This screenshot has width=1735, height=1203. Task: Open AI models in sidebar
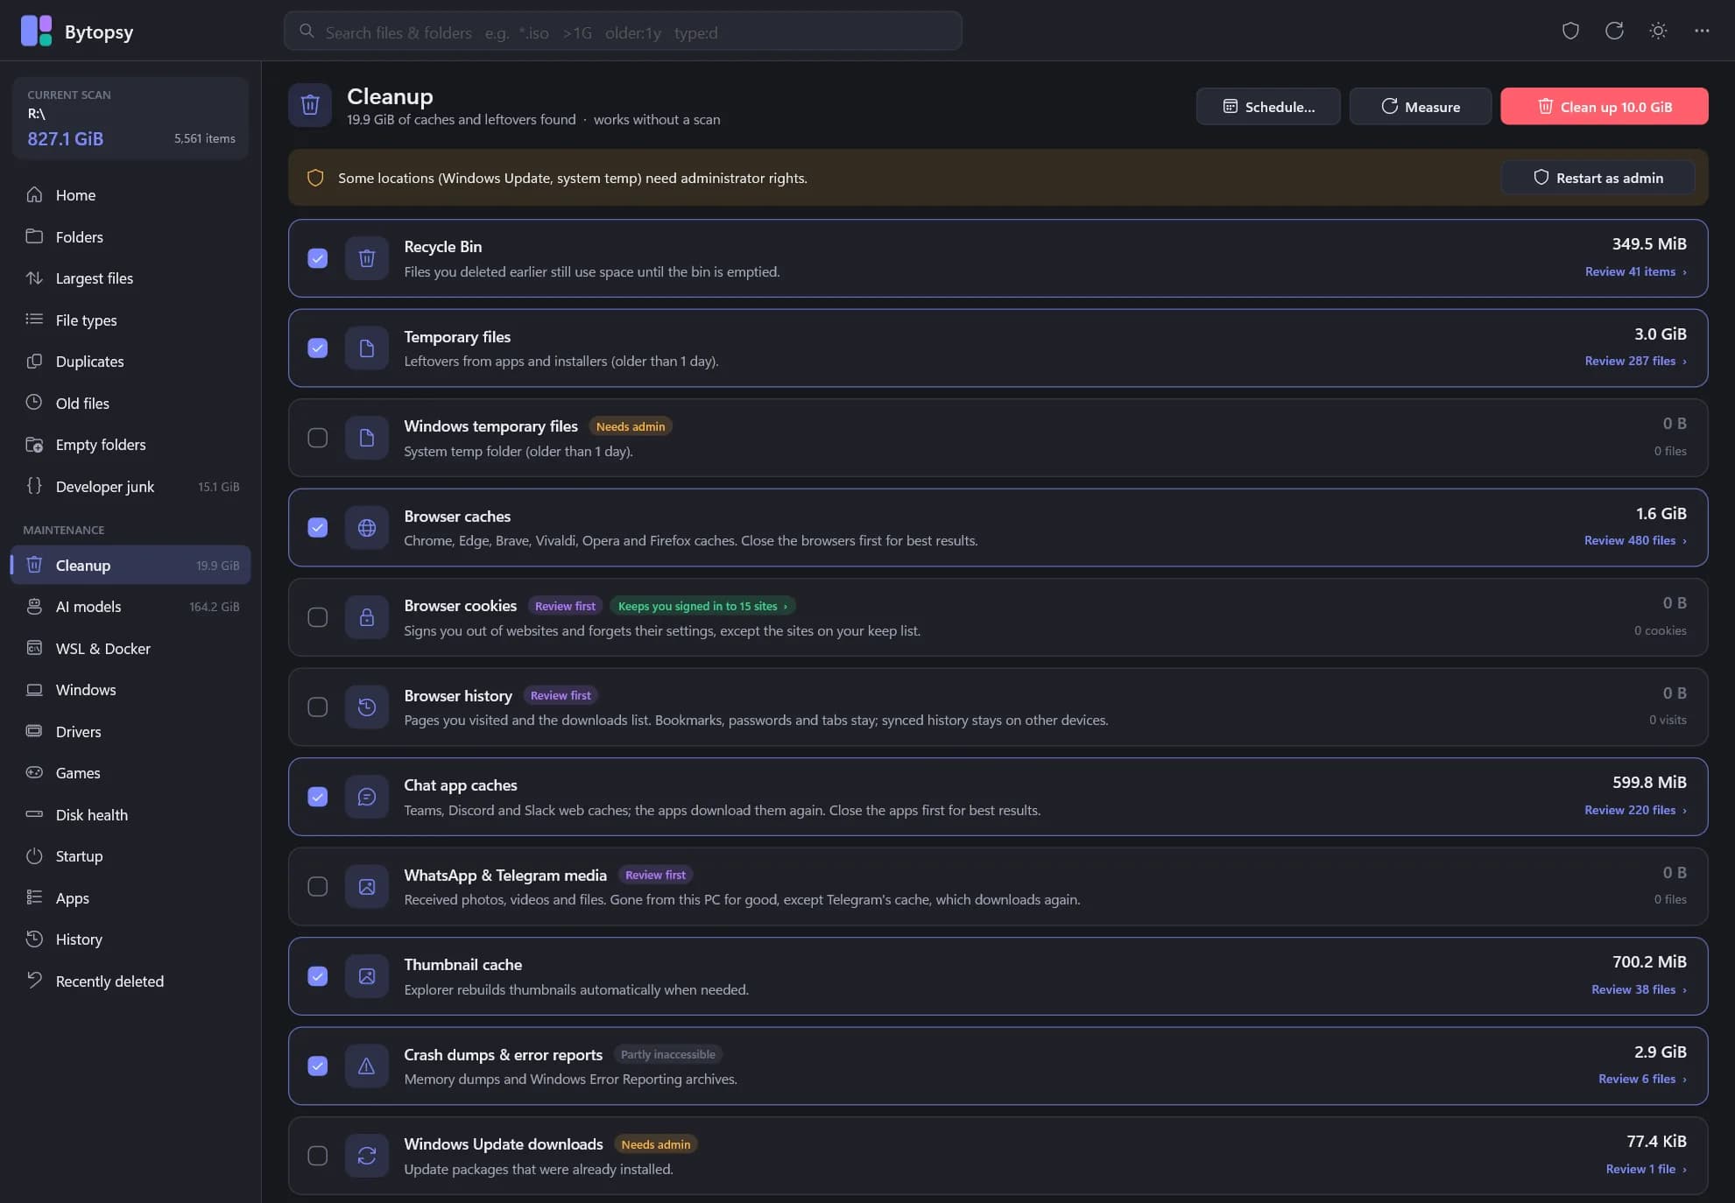(x=130, y=607)
